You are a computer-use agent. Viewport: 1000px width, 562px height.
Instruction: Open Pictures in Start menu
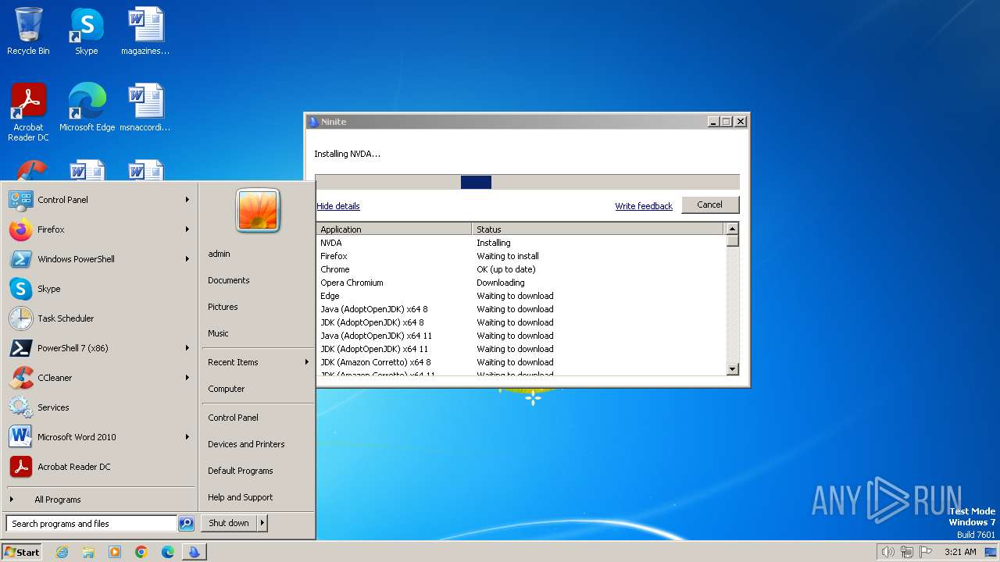223,307
